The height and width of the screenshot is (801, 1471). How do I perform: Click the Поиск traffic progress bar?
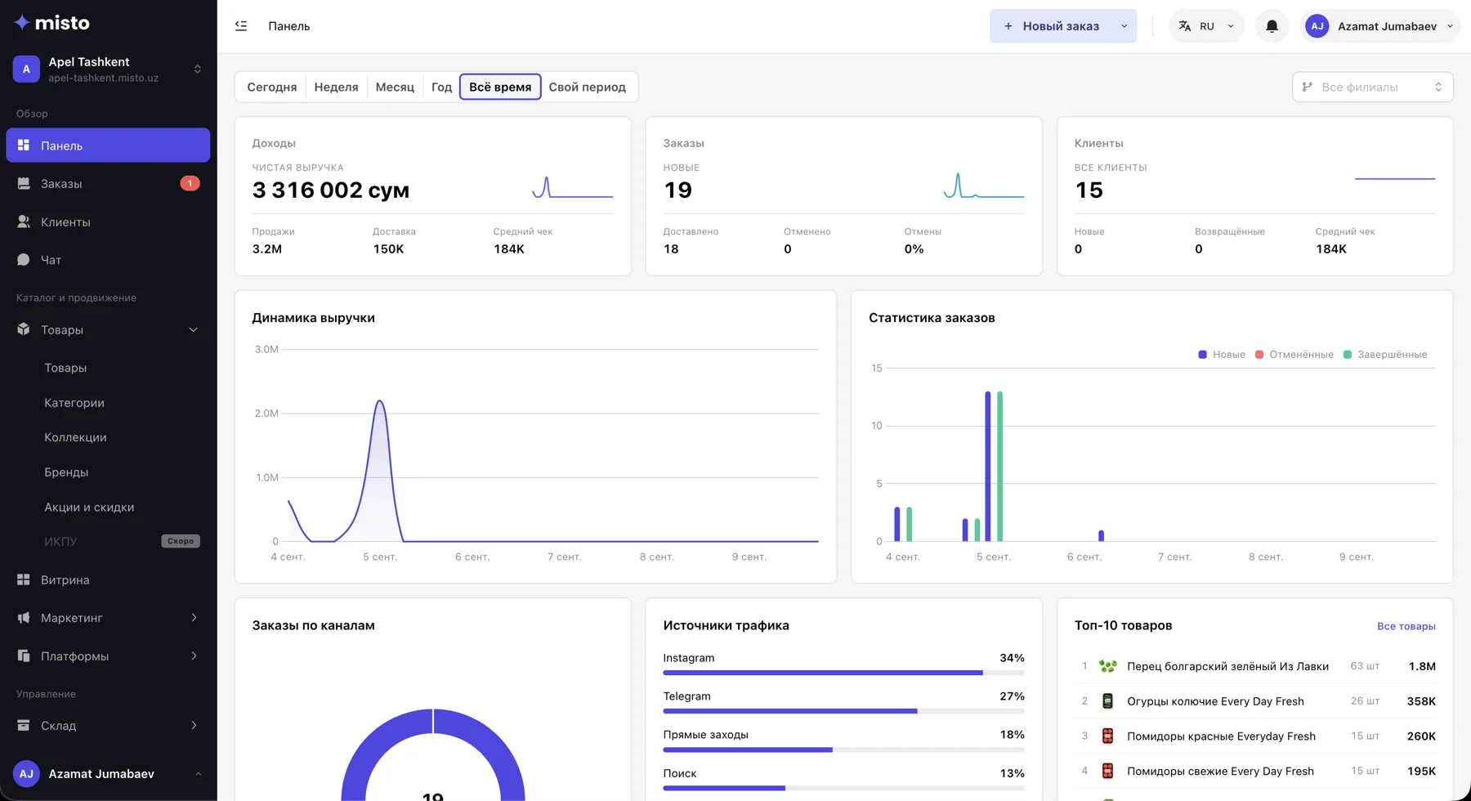844,788
